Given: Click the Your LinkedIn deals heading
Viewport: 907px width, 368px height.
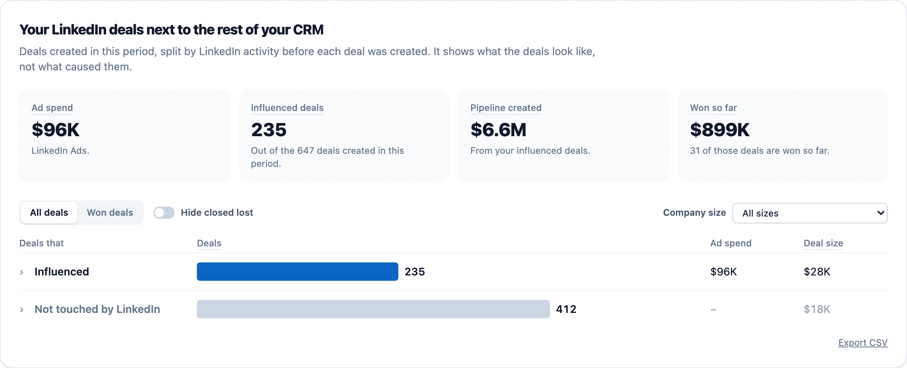Looking at the screenshot, I should [172, 30].
